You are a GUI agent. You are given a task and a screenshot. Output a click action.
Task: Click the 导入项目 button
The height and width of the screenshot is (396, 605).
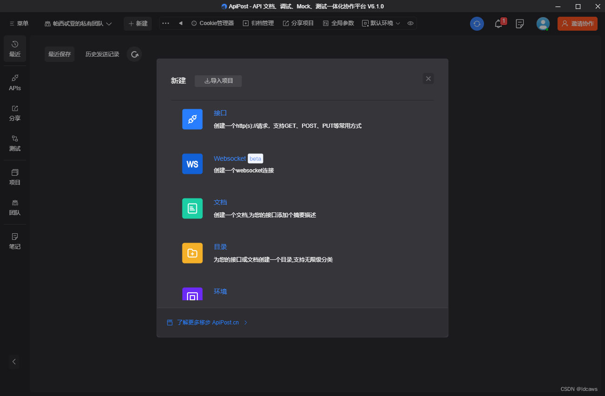click(x=218, y=81)
